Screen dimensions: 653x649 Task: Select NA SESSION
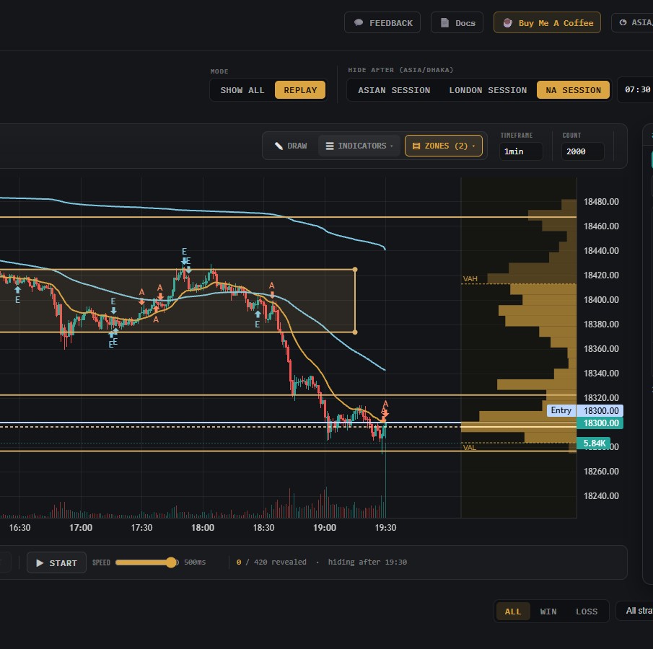(573, 90)
